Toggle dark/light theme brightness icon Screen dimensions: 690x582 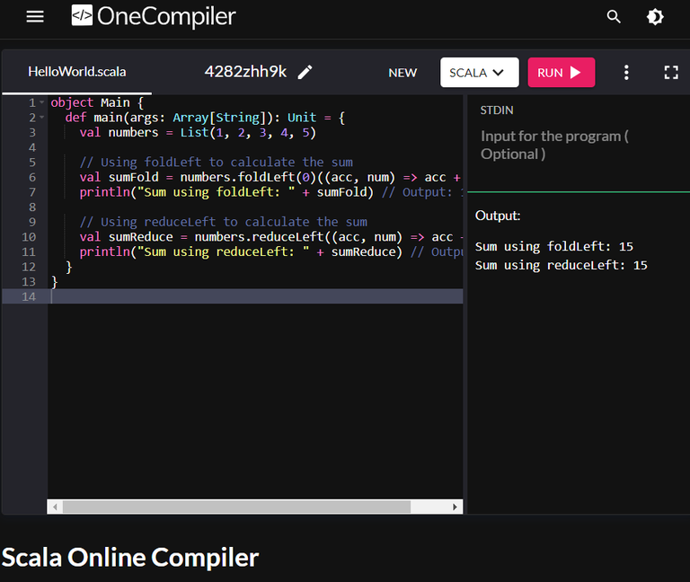click(x=655, y=17)
